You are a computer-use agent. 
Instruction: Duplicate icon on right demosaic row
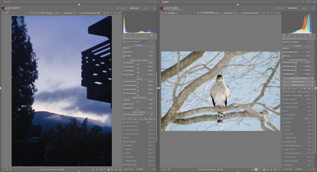point(308,165)
